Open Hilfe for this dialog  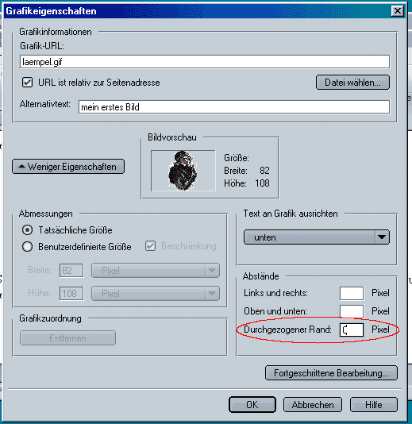[374, 404]
